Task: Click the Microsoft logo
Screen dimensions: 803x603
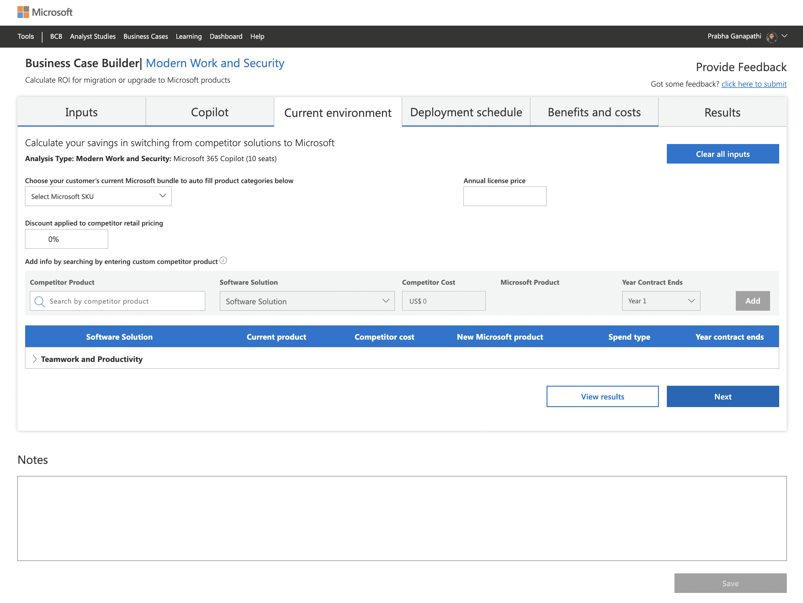Action: (45, 12)
